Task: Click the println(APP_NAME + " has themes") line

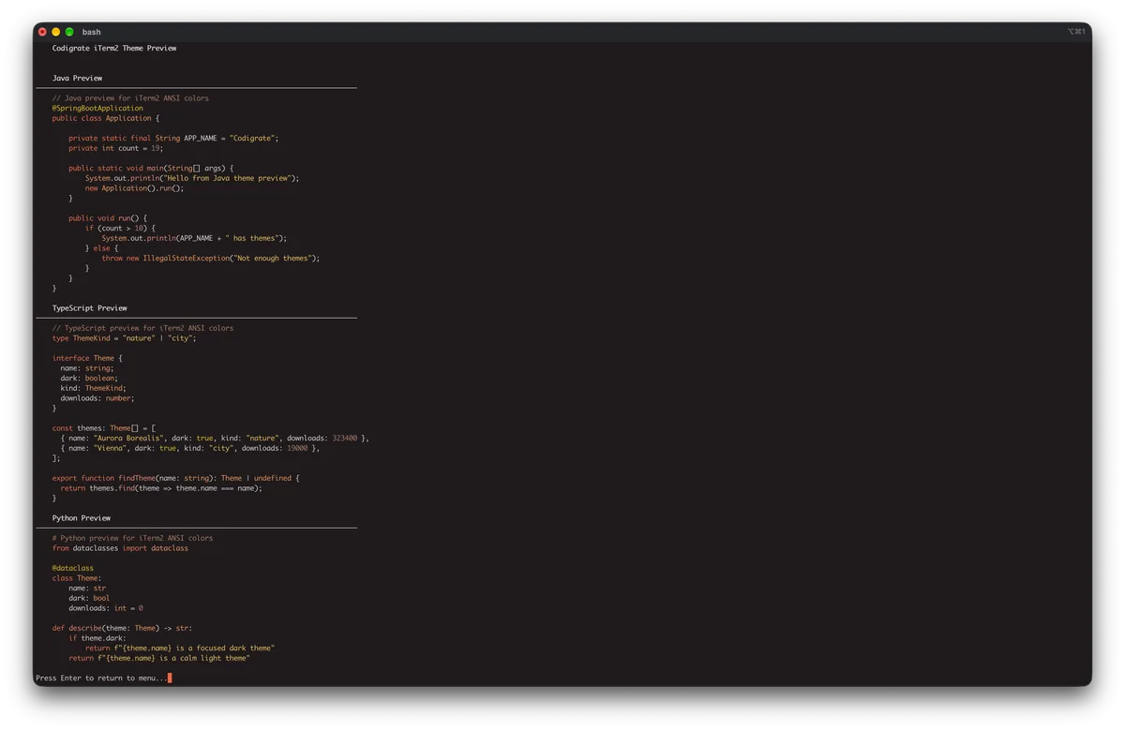Action: coord(194,238)
